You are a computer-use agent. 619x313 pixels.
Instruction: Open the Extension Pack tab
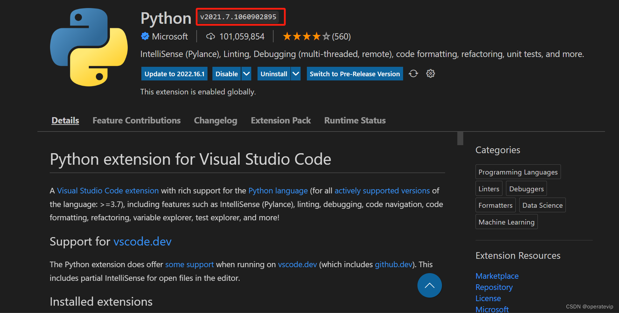click(x=281, y=120)
